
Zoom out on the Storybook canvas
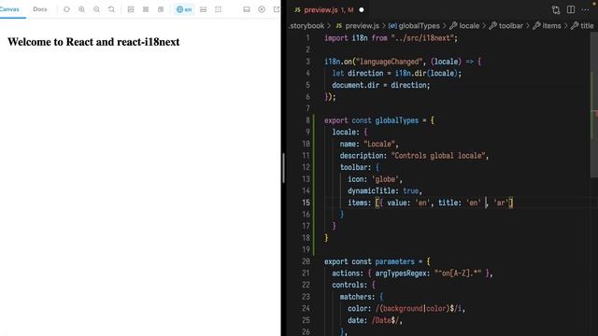tap(96, 9)
